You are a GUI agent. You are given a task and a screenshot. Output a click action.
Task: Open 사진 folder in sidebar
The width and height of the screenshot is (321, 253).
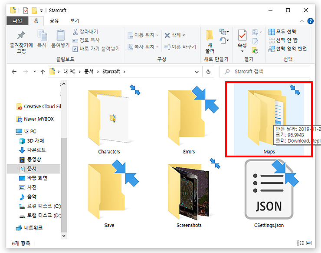click(28, 187)
